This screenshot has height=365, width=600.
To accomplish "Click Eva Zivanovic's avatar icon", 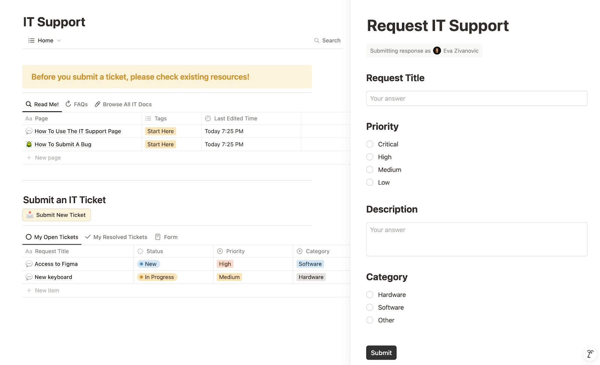I will pyautogui.click(x=437, y=51).
